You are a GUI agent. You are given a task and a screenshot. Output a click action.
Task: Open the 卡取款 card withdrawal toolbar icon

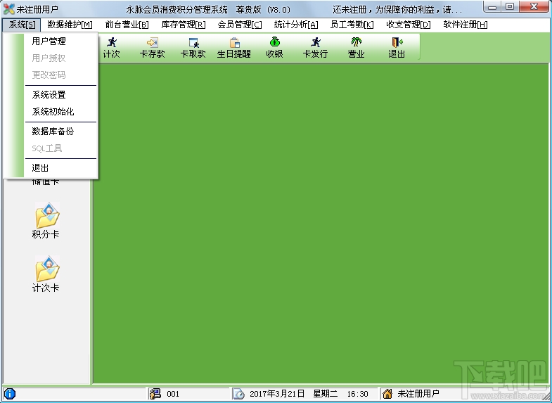click(193, 42)
